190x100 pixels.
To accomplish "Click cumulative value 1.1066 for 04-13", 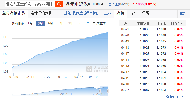I will coord(161,66).
